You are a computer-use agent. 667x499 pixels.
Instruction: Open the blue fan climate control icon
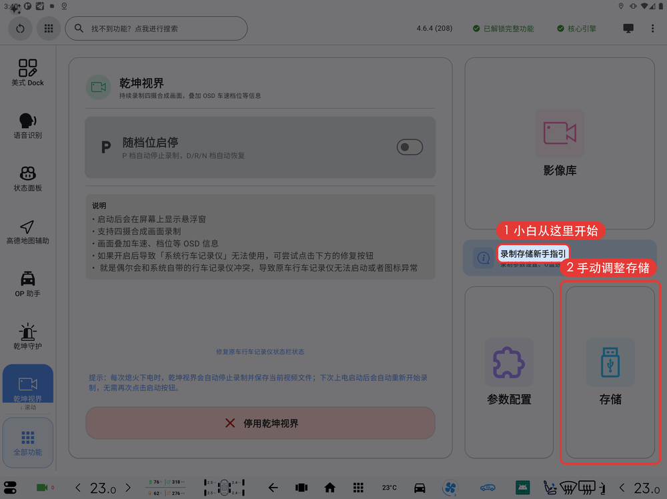click(x=450, y=488)
